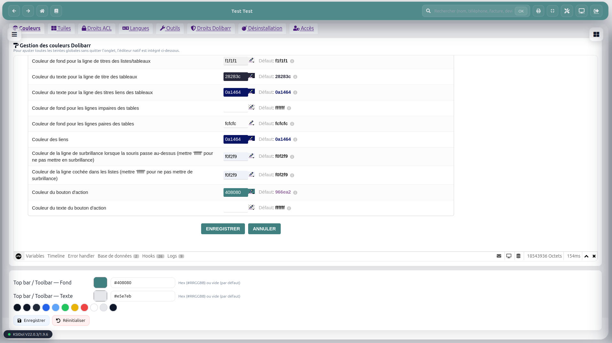Click the ANNULER button

264,229
